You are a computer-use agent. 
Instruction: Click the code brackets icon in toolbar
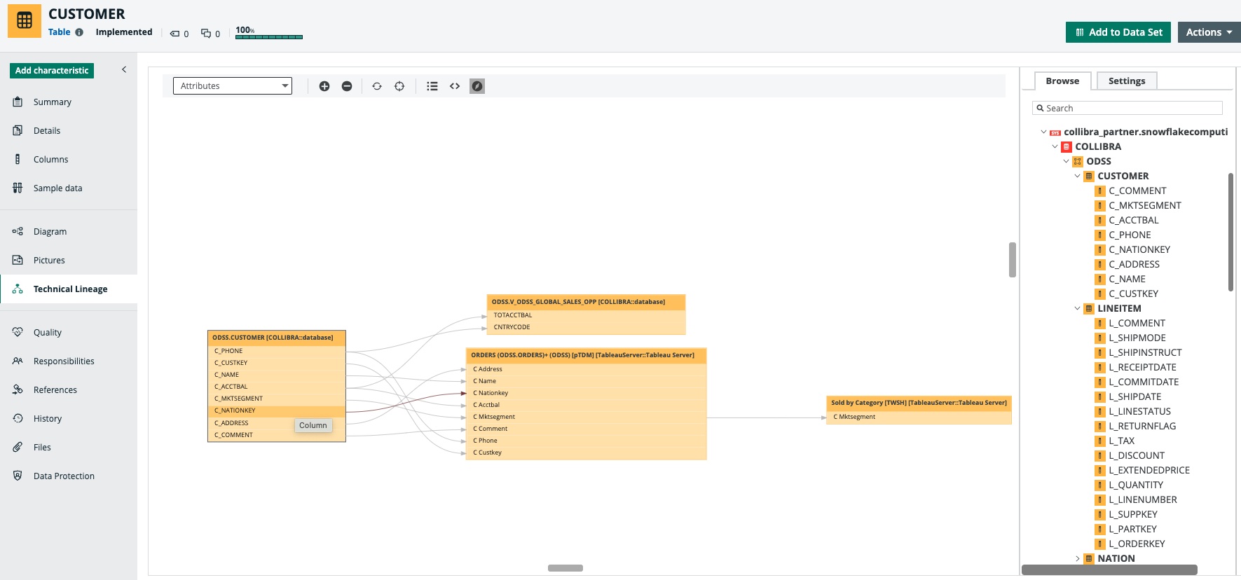tap(455, 86)
